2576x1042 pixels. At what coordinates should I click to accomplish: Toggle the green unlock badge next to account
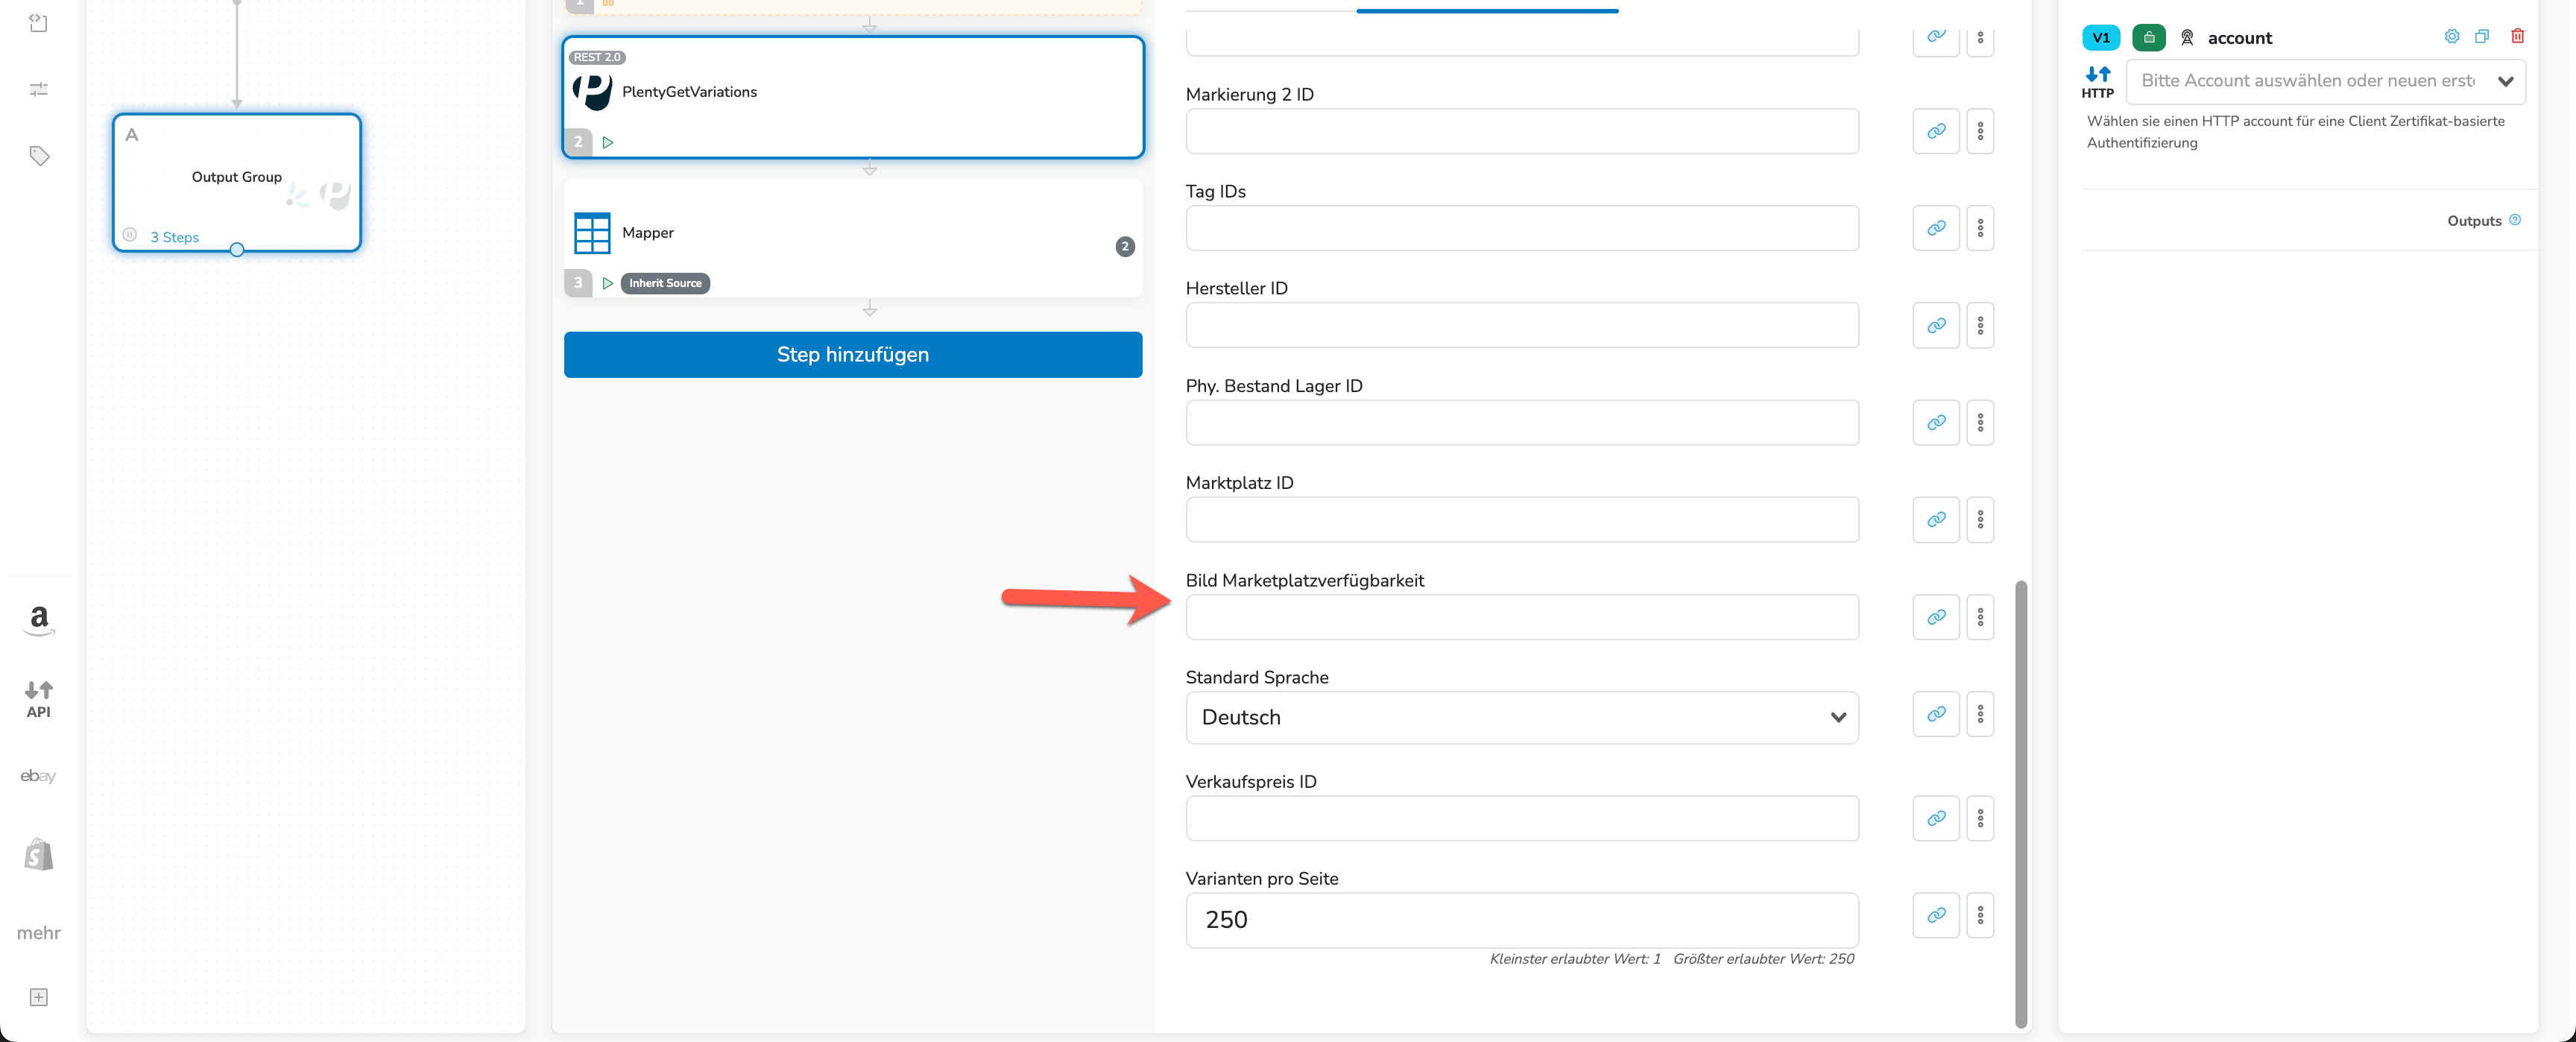(x=2148, y=38)
